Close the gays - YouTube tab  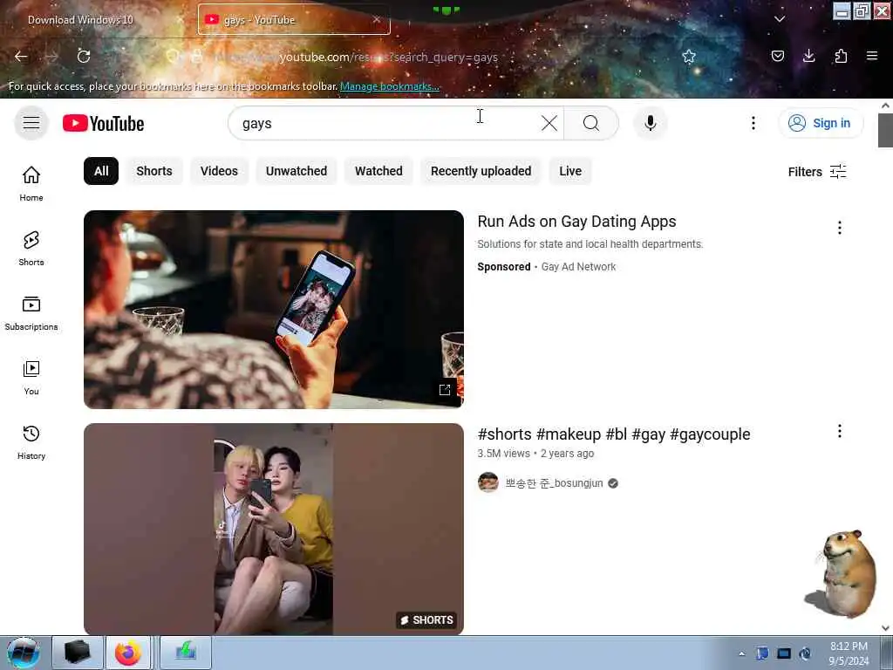pos(377,19)
